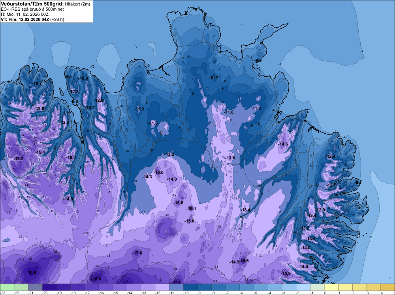The height and width of the screenshot is (295, 395).
Task: Select the -6.6 temperature label
Action: (75, 102)
